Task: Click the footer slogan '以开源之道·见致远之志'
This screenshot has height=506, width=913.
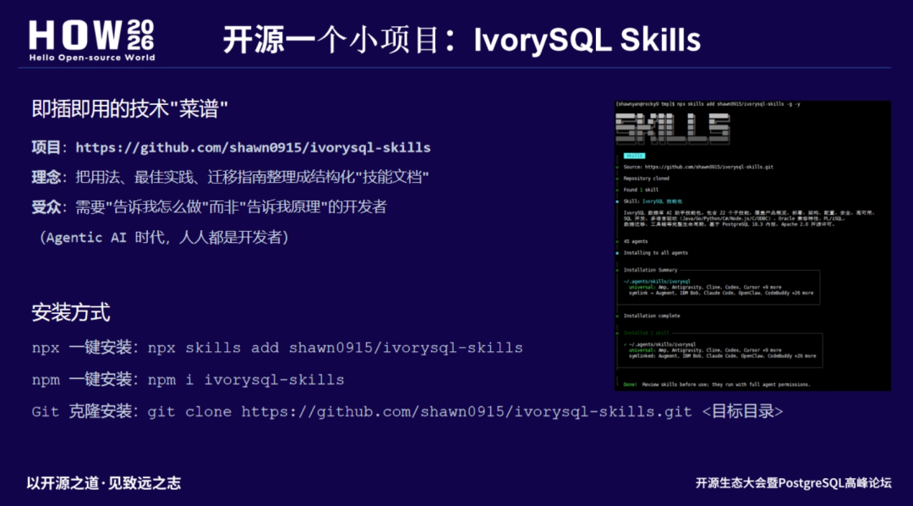Action: pos(104,482)
